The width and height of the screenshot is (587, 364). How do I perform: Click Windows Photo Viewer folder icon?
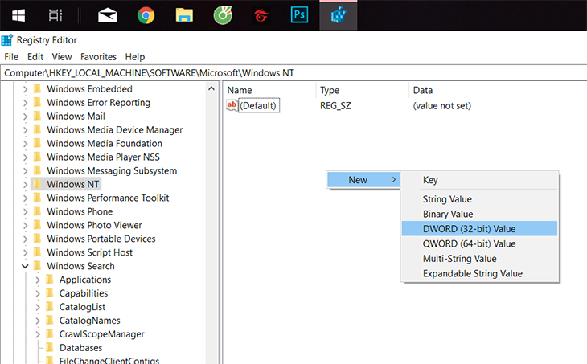point(38,225)
